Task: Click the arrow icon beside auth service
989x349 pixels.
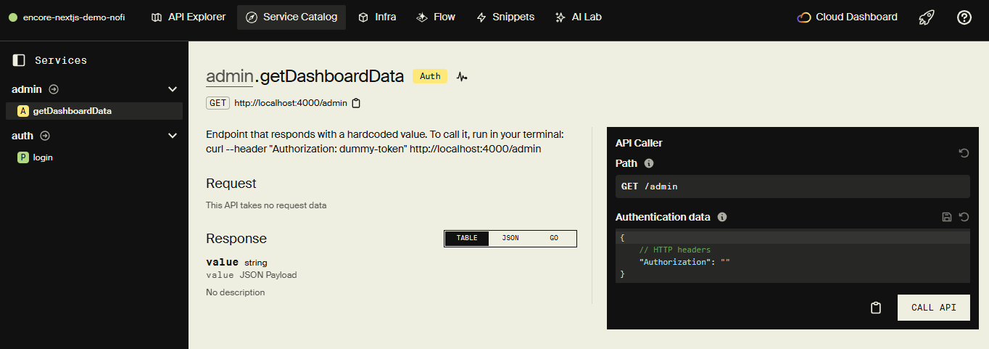Action: coord(45,136)
